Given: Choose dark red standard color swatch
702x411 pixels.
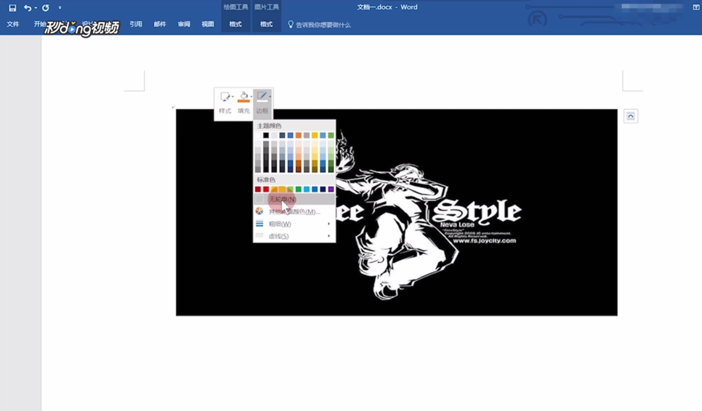Looking at the screenshot, I should click(x=258, y=189).
